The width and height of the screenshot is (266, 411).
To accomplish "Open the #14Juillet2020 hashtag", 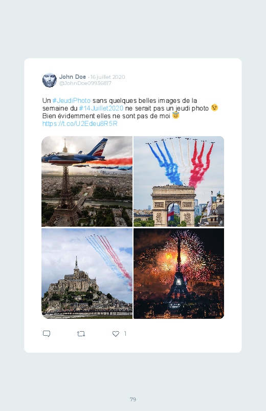I will click(101, 109).
